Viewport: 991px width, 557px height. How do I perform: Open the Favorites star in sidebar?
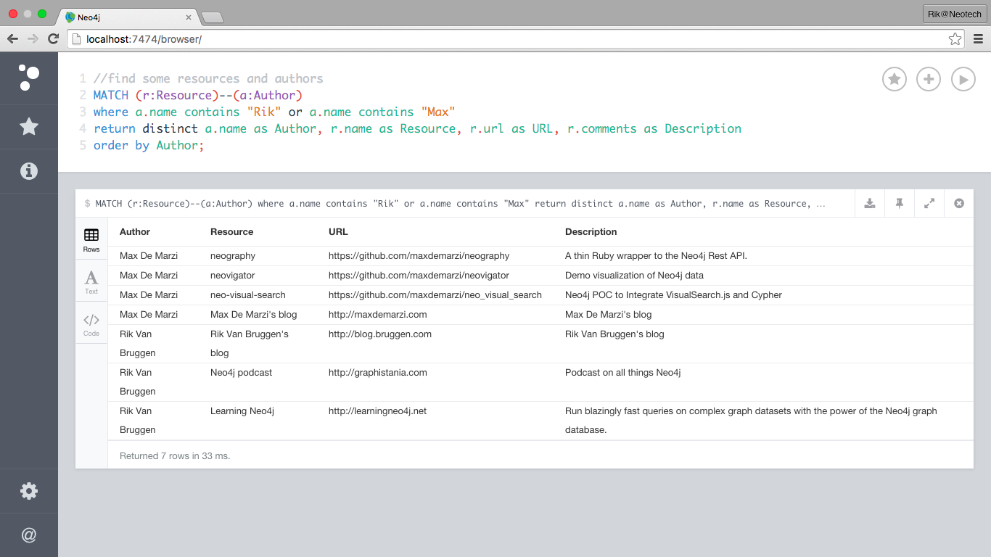[29, 127]
